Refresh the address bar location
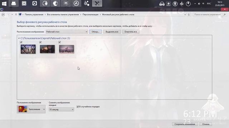 189,15
